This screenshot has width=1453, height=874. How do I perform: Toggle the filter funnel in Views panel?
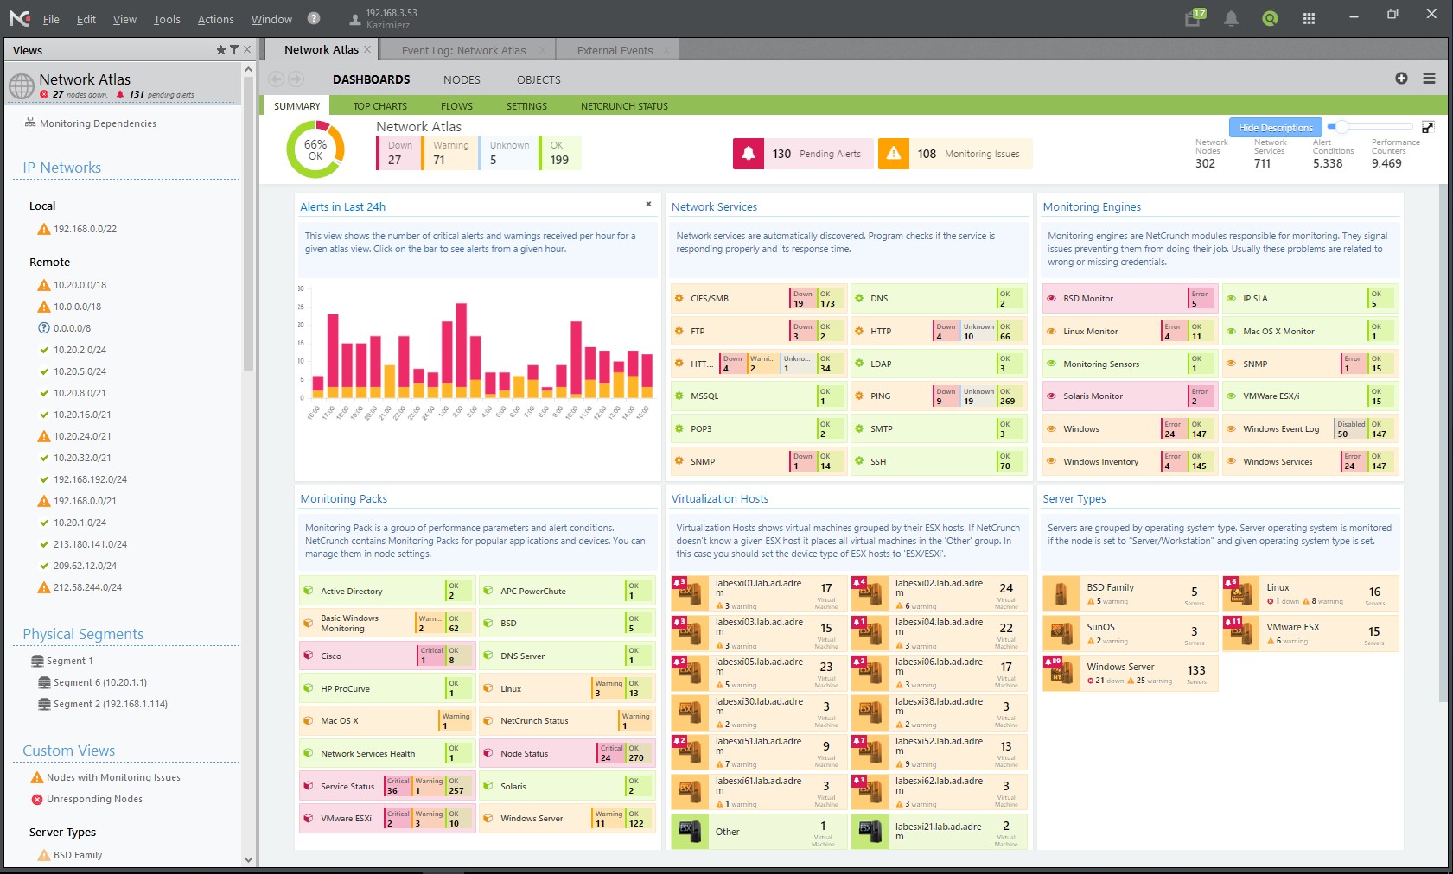[234, 50]
